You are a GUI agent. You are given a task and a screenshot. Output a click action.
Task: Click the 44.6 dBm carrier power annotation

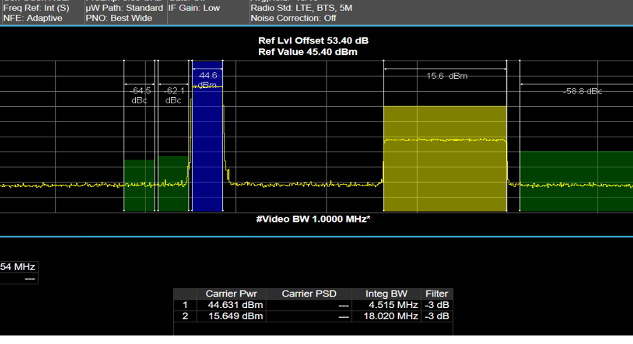pos(208,80)
